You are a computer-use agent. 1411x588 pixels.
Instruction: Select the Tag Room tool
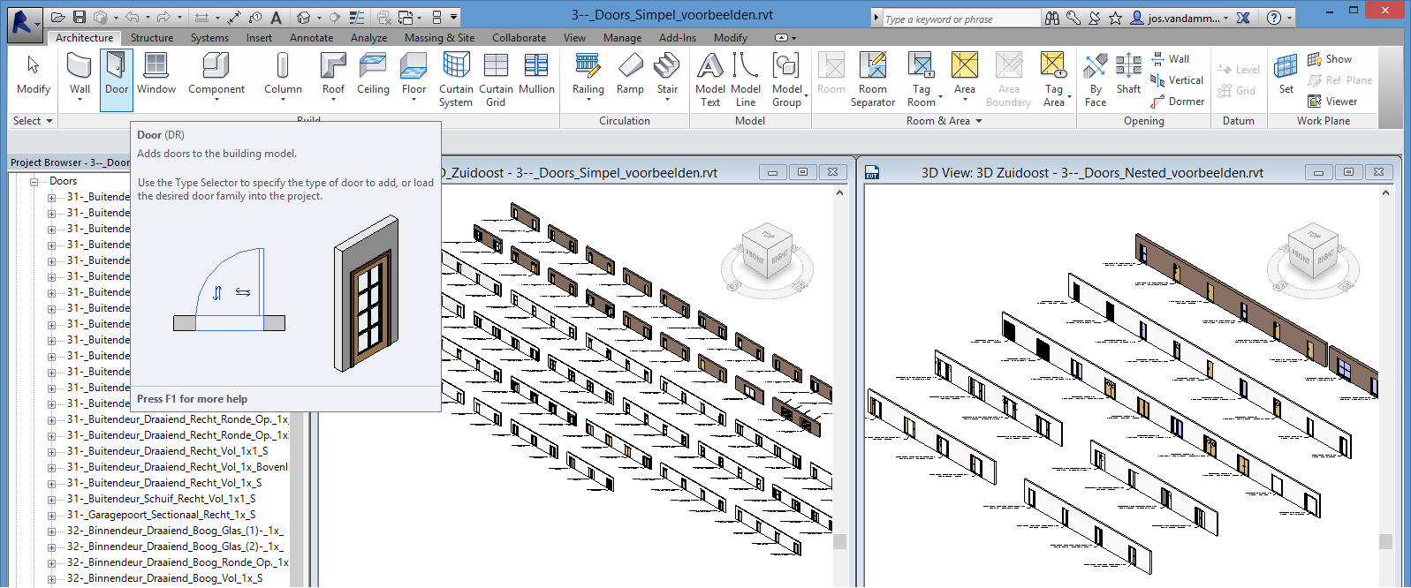921,79
